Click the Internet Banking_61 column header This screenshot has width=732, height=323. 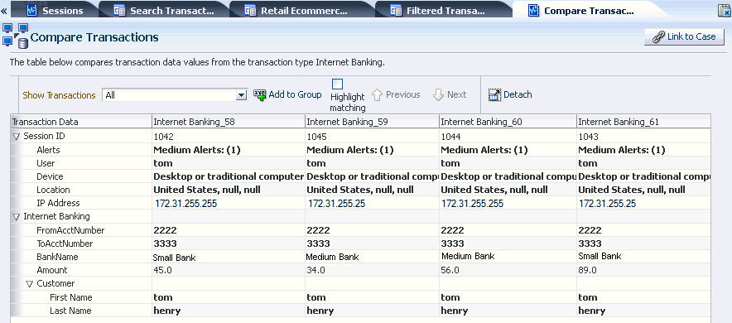[x=643, y=122]
